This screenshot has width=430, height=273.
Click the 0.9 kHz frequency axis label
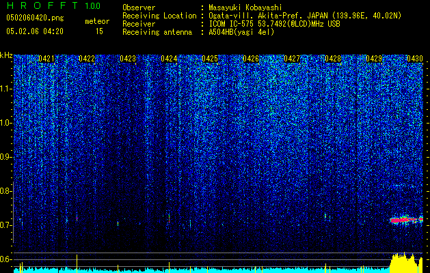click(x=5, y=157)
